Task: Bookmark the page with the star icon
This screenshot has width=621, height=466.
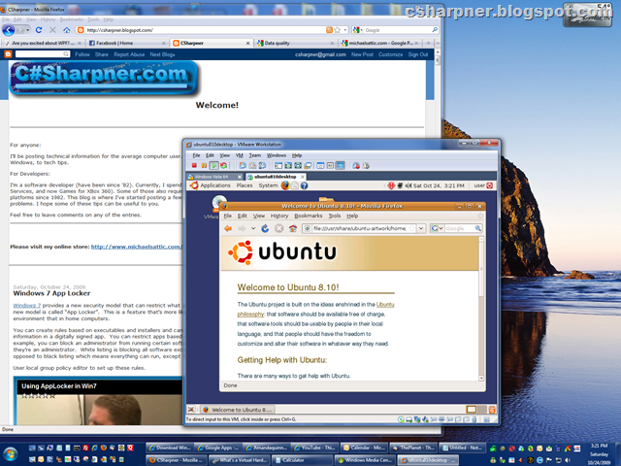Action: point(338,30)
